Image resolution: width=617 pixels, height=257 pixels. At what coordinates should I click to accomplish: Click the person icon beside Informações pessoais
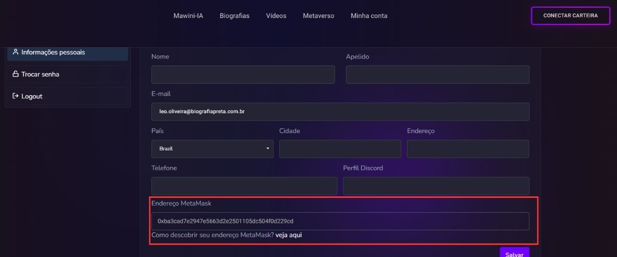(x=16, y=52)
